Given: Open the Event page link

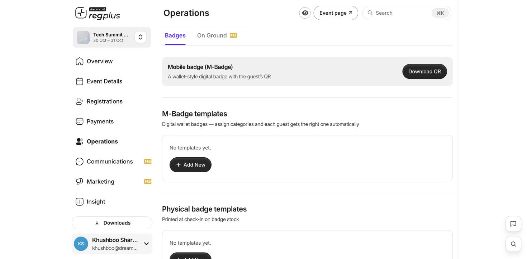Looking at the screenshot, I should pos(336,13).
